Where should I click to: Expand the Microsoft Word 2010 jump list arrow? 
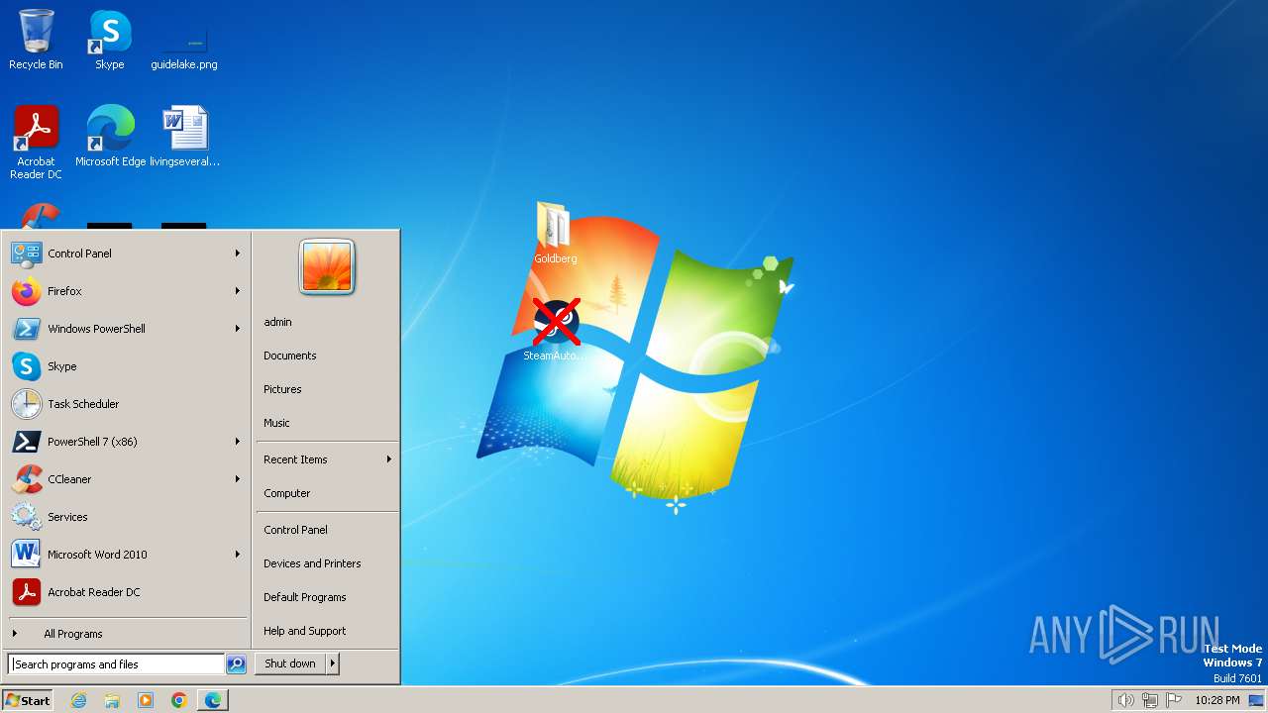(238, 555)
